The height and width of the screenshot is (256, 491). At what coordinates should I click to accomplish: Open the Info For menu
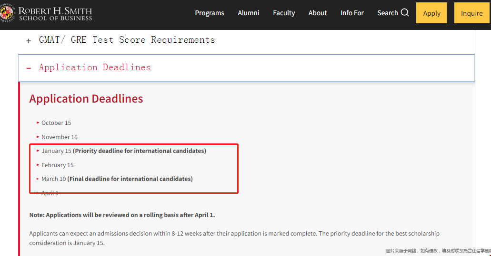point(352,13)
